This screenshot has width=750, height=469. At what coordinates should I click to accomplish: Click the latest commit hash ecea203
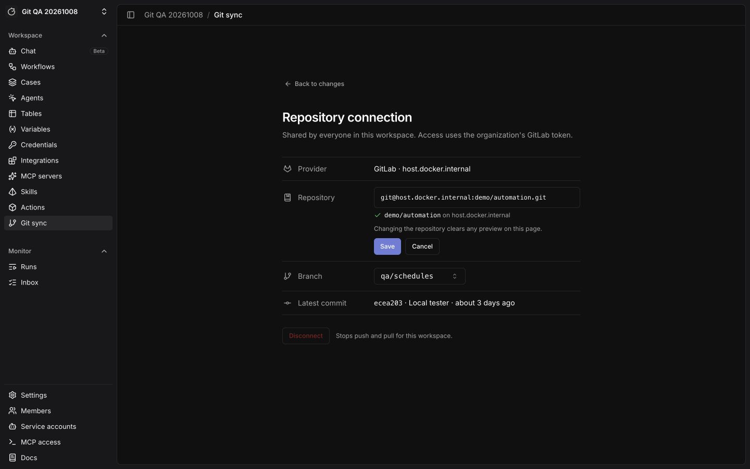388,303
